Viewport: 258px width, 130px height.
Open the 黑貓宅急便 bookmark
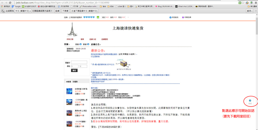tap(205, 6)
